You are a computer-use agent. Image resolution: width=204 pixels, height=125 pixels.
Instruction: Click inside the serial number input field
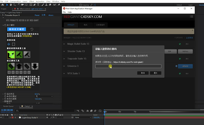(x=128, y=66)
